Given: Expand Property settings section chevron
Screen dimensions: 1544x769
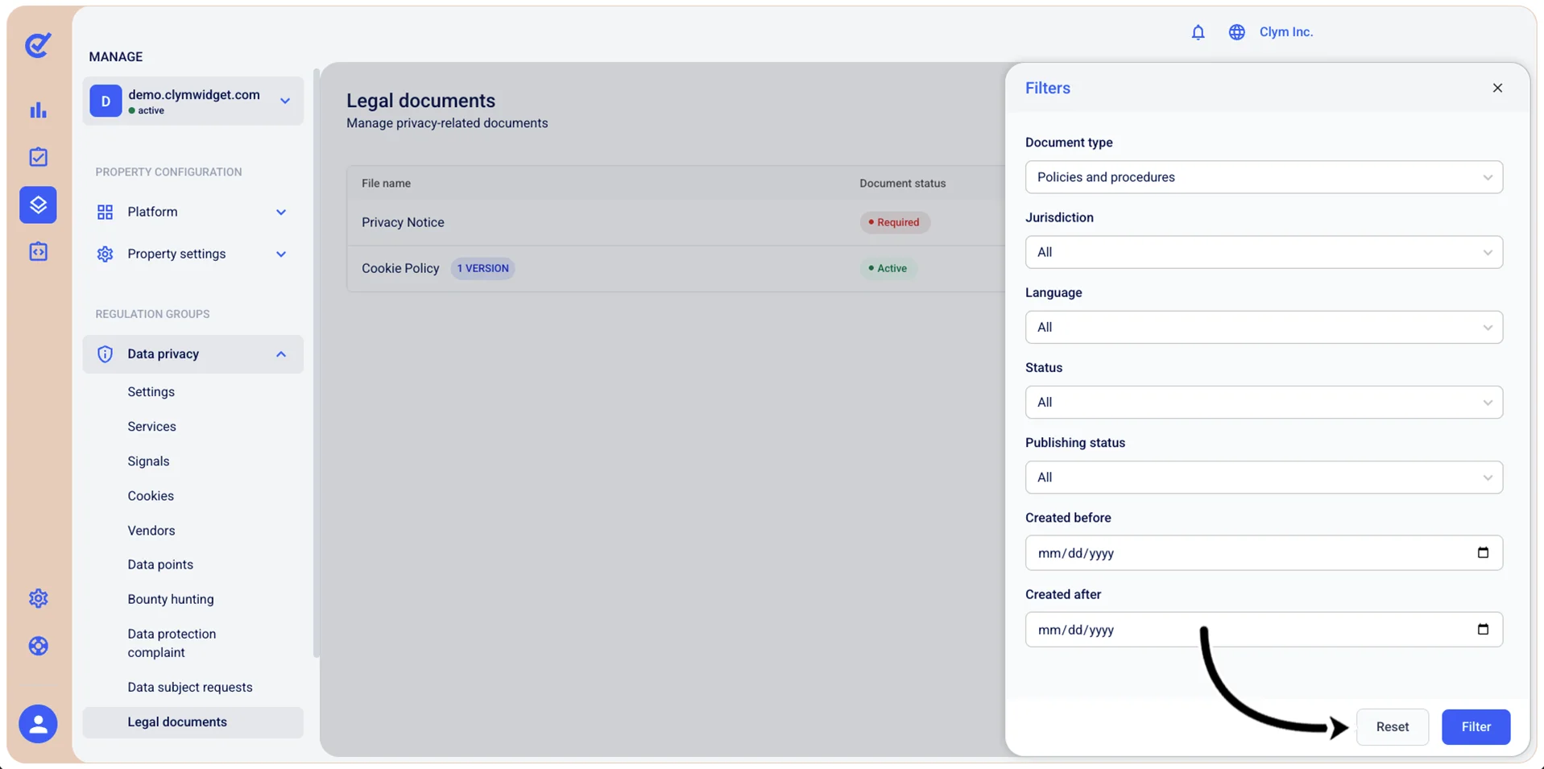Looking at the screenshot, I should tap(281, 254).
